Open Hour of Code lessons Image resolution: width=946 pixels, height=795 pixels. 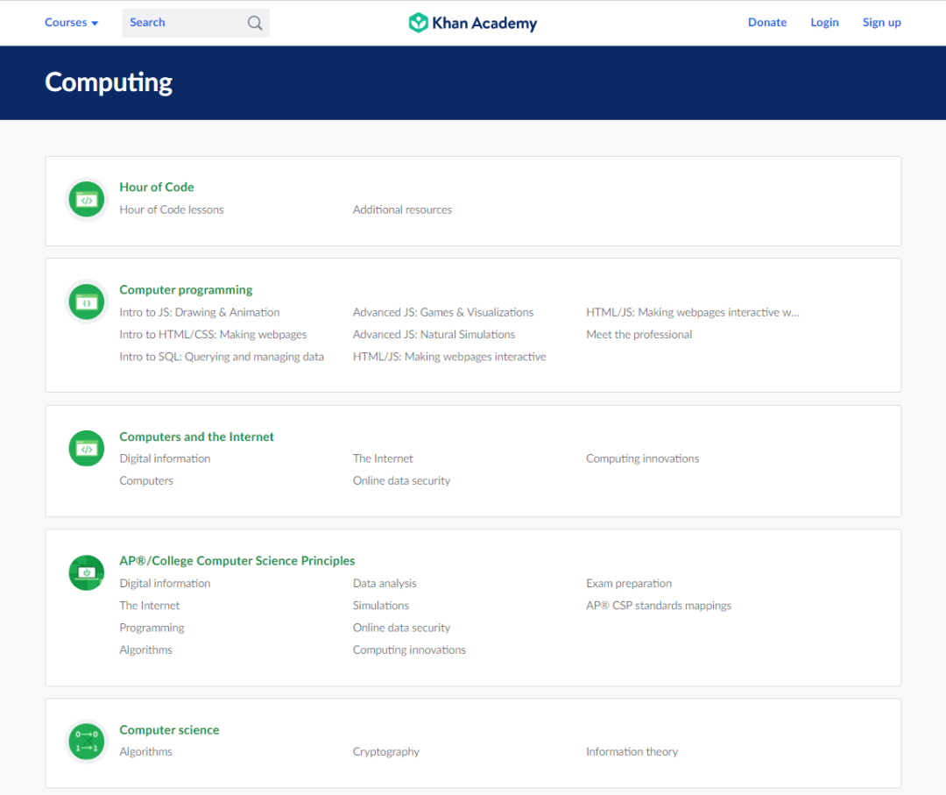click(172, 209)
